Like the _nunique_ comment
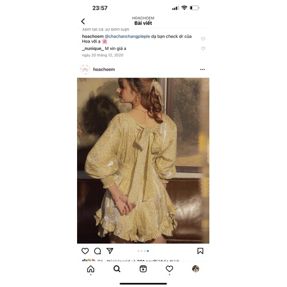Image resolution: width=287 pixels, height=287 pixels. [203, 48]
